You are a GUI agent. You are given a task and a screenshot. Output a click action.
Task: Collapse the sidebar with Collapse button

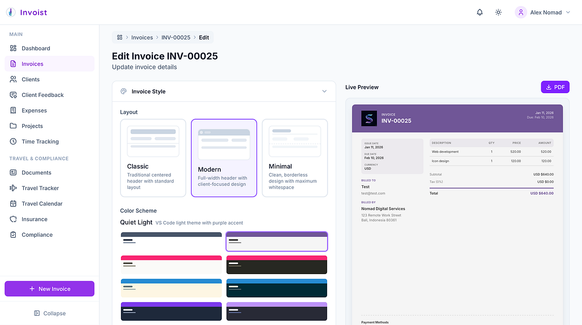tap(49, 314)
